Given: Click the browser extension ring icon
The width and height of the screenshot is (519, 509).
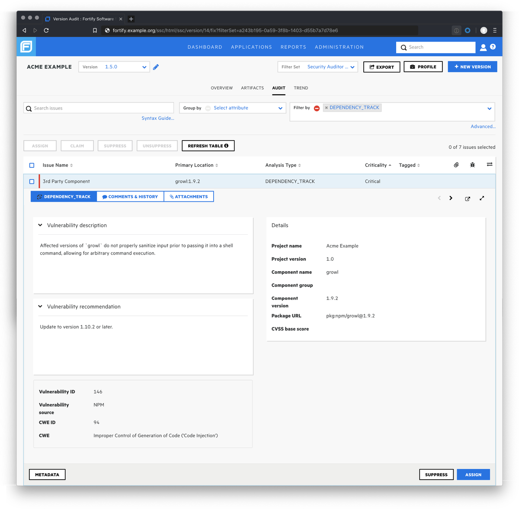Looking at the screenshot, I should click(x=468, y=30).
